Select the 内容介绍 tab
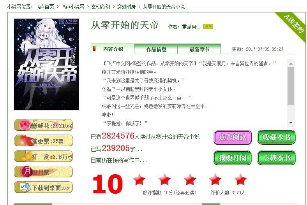The image size is (307, 205). coord(113,49)
